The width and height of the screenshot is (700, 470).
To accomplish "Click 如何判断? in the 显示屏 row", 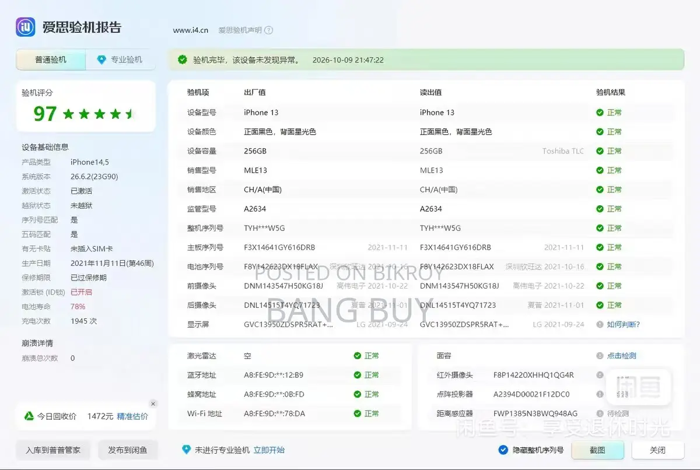I will coord(624,324).
